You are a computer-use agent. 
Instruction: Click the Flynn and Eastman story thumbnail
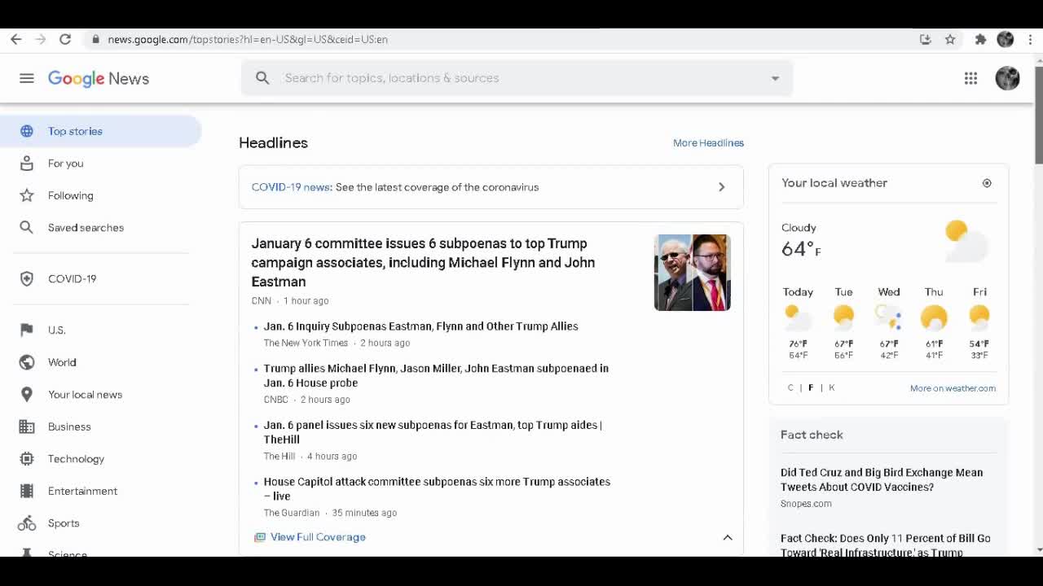(692, 273)
